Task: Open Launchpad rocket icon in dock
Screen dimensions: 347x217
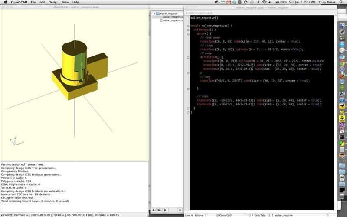Action: (x=342, y=32)
